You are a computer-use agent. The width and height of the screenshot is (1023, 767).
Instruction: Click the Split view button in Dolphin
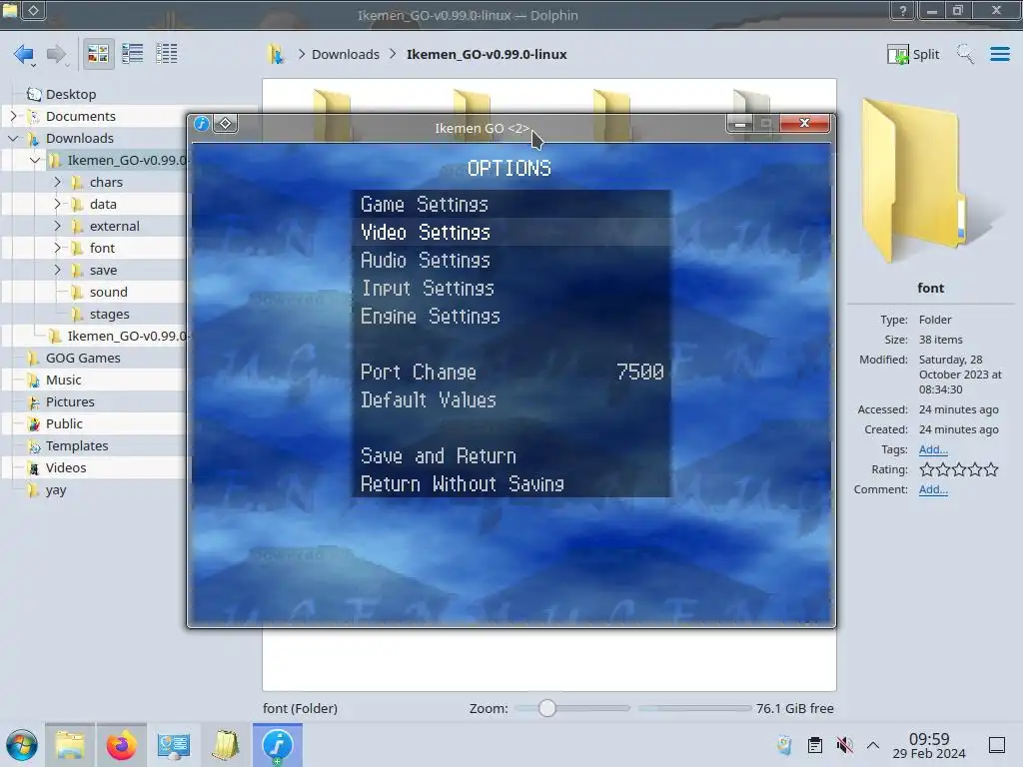tap(913, 54)
